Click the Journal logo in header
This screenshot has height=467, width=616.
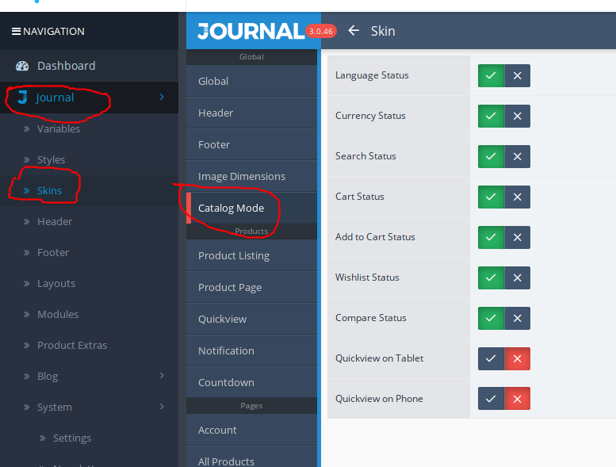[x=251, y=32]
